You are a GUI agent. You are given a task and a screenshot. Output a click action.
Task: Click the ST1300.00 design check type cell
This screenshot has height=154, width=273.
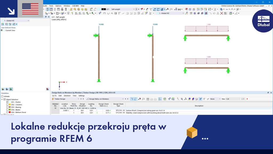click(118, 113)
